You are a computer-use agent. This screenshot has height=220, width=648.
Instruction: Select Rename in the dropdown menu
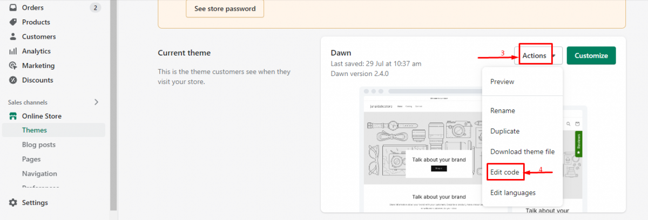(x=503, y=111)
